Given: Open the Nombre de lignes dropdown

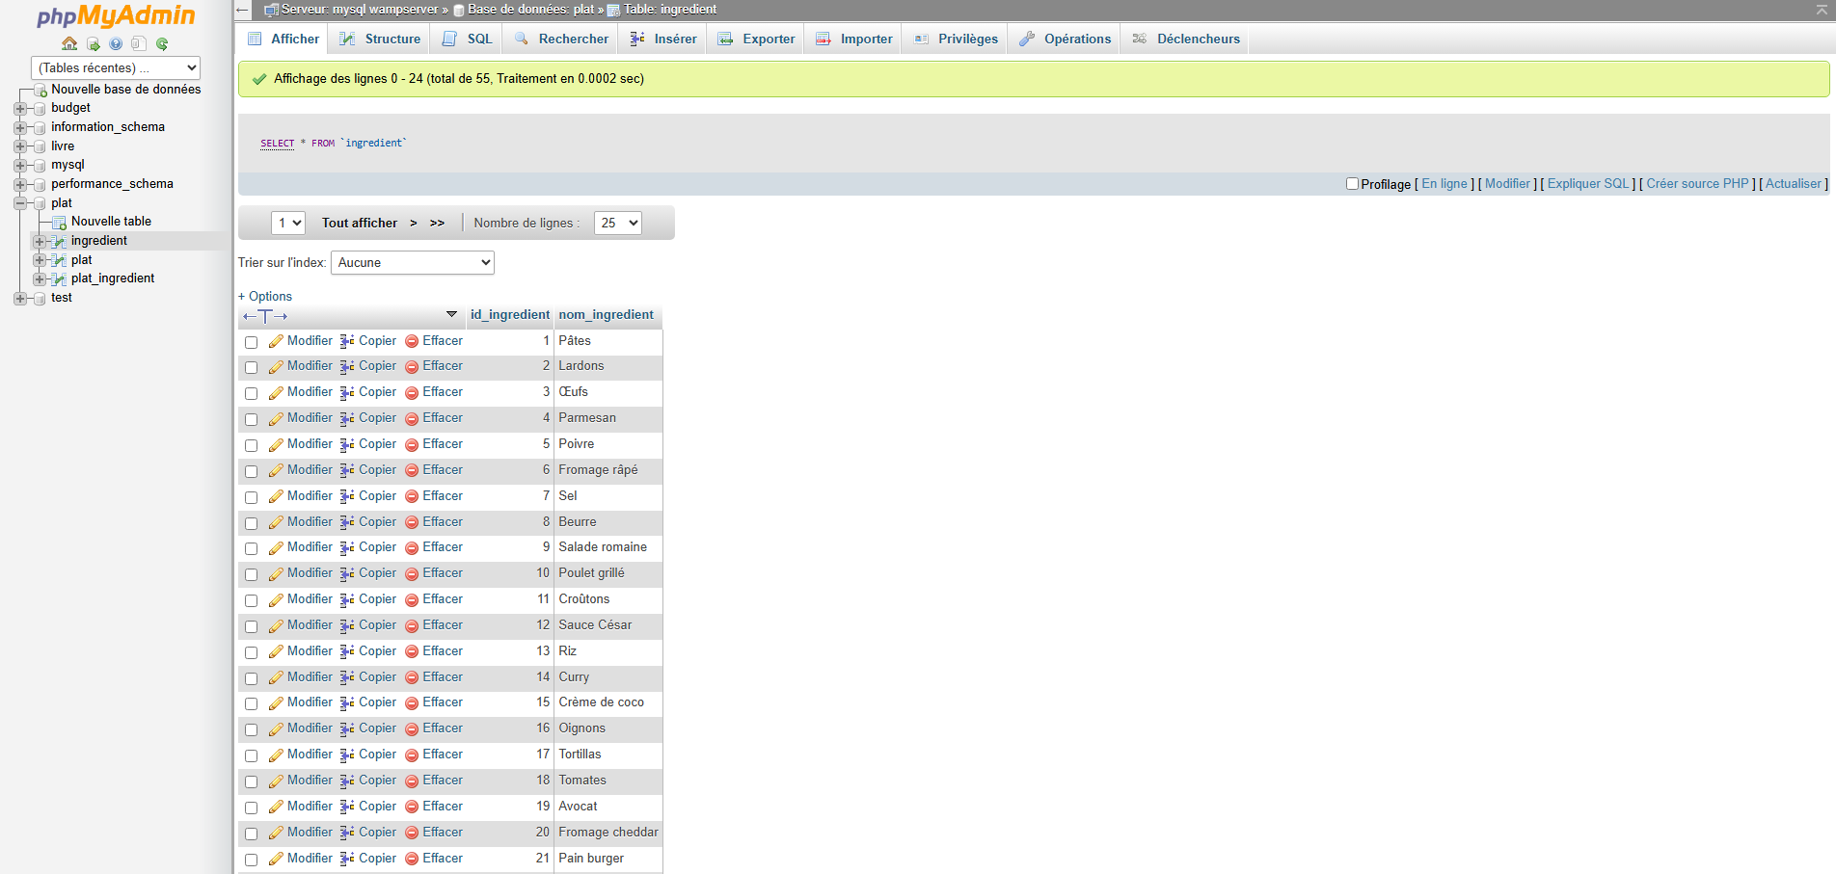Looking at the screenshot, I should (x=617, y=223).
